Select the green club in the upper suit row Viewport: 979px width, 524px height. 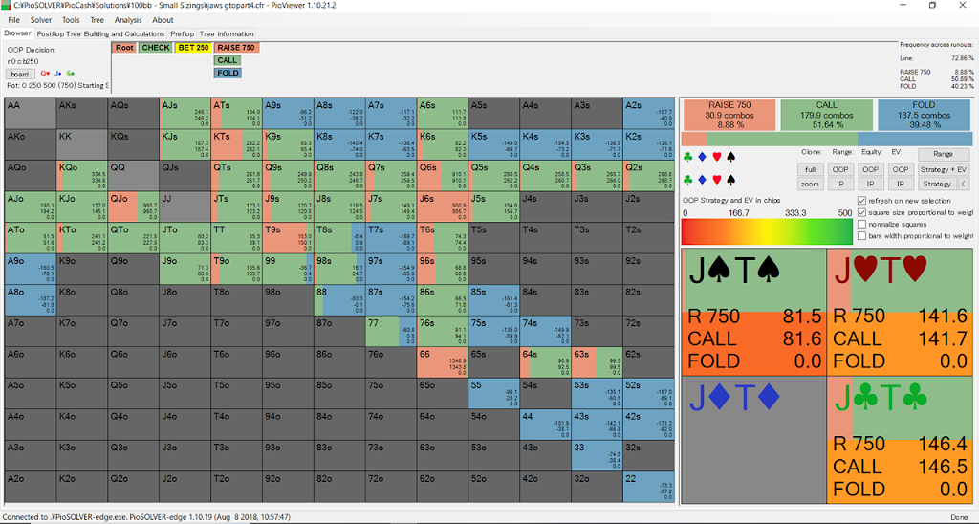[688, 158]
